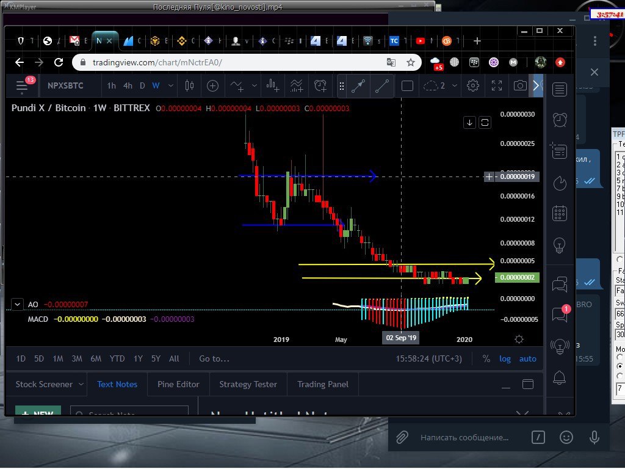Expand the toolbar overflow arrow
The image size is (625, 469).
click(536, 85)
